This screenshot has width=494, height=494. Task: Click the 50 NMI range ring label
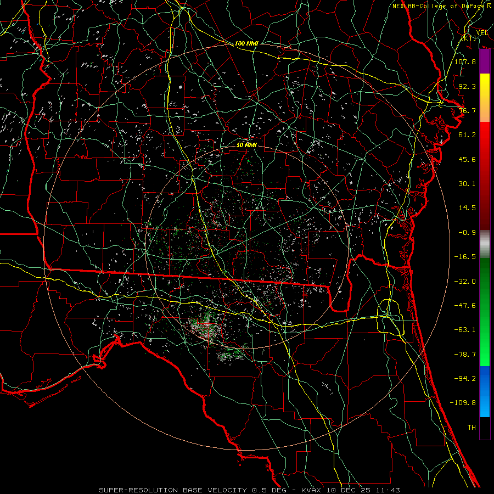pos(246,145)
